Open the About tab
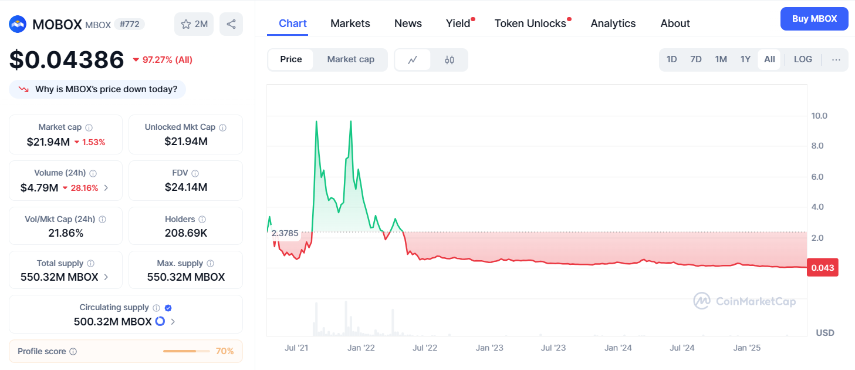 click(x=675, y=23)
